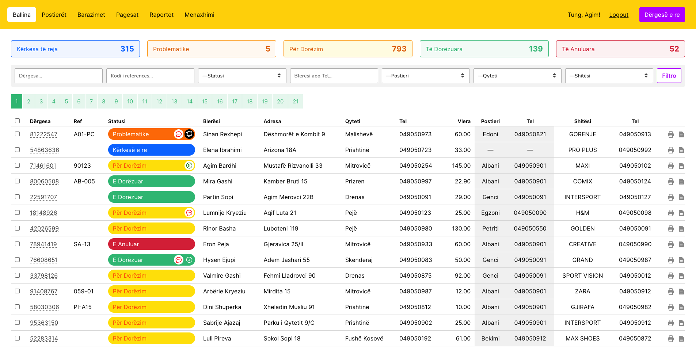
Task: Click checkmark icon on Hysen Ejupi status
Action: [189, 260]
